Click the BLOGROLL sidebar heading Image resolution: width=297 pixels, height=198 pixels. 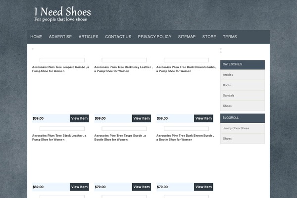(243, 118)
